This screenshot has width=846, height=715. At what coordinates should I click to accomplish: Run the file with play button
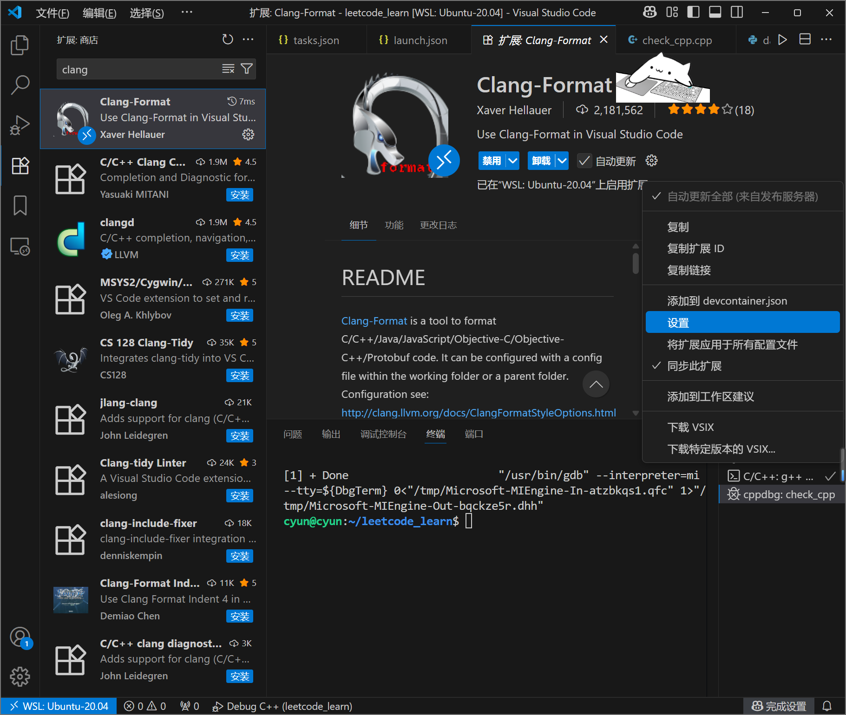pyautogui.click(x=783, y=40)
